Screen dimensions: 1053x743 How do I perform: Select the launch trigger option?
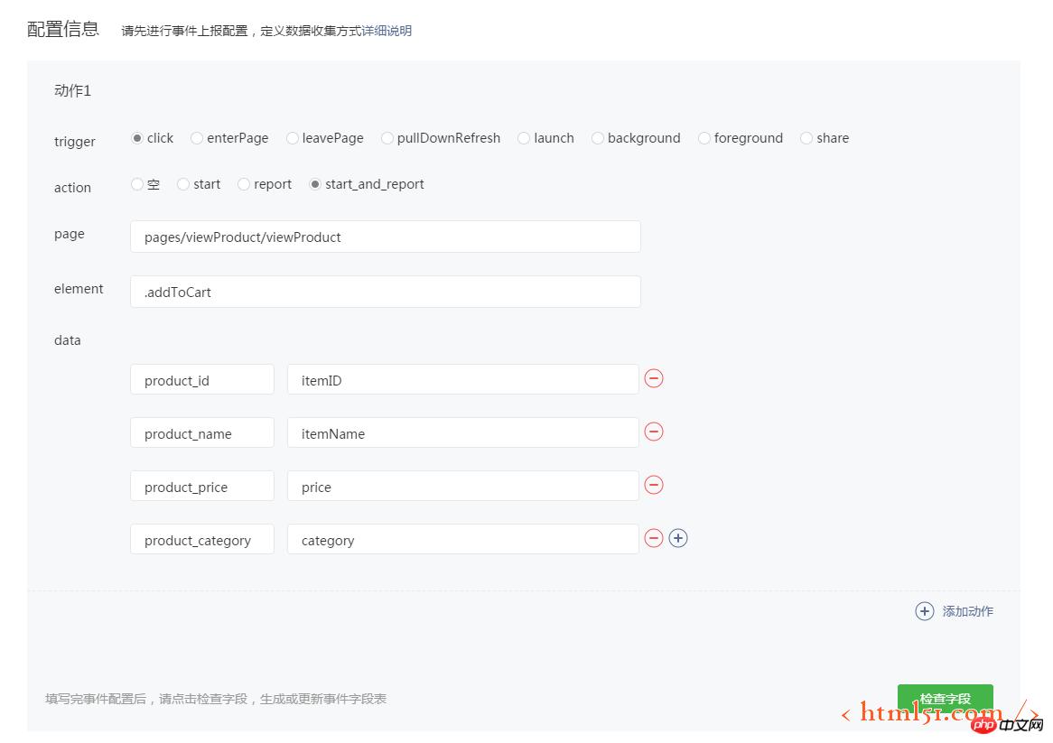click(524, 138)
